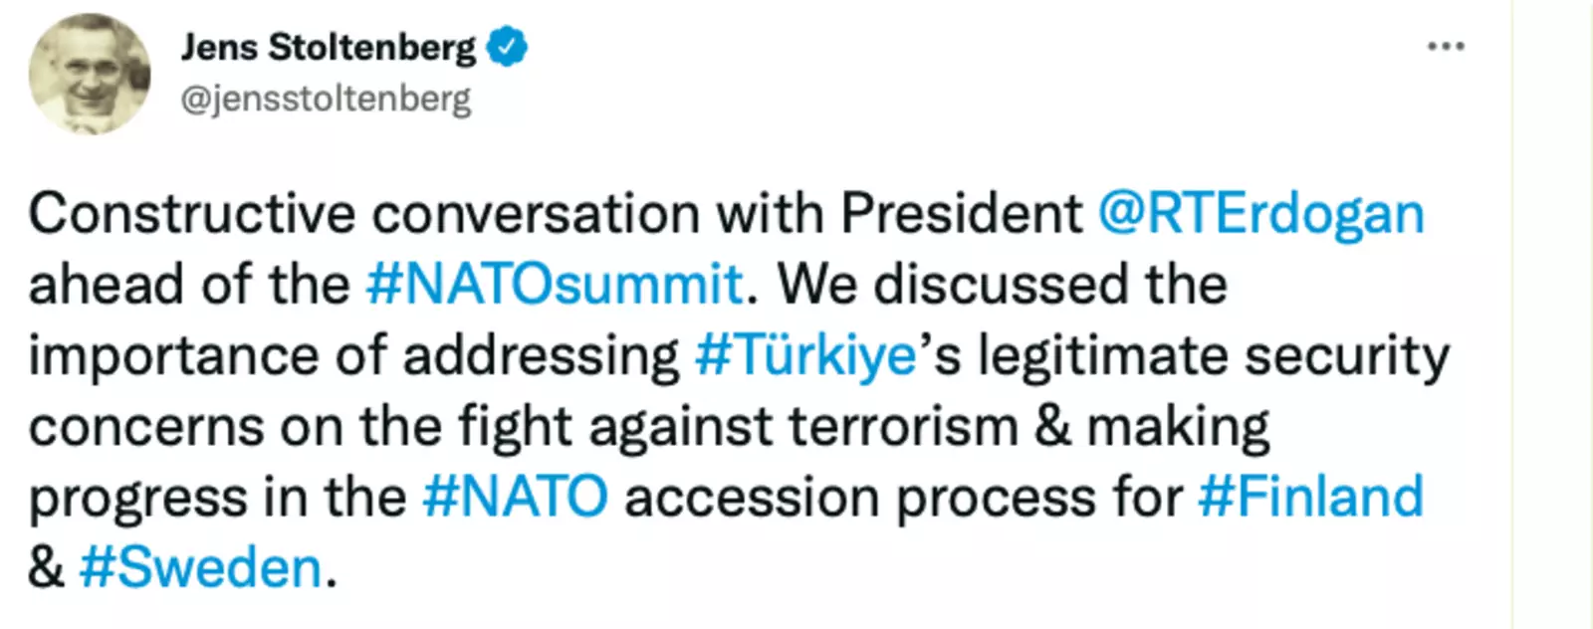Click the Jens Stoltenberg display name

(x=329, y=47)
